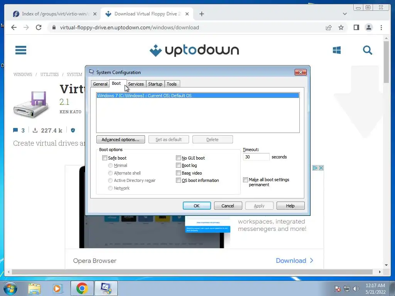Click the Opera Browser Download link
The width and height of the screenshot is (395, 296).
294,261
